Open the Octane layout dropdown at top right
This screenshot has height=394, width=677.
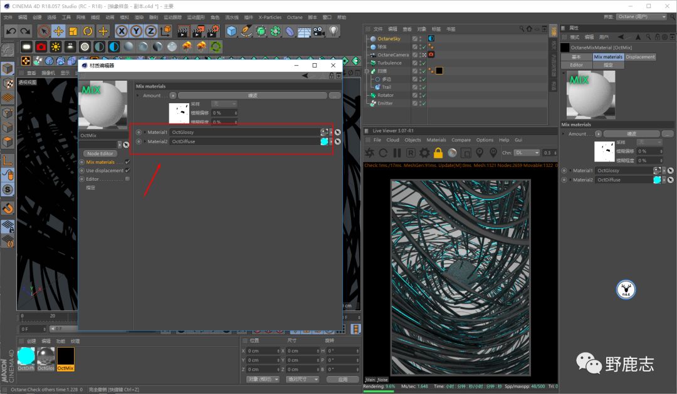[x=641, y=17]
